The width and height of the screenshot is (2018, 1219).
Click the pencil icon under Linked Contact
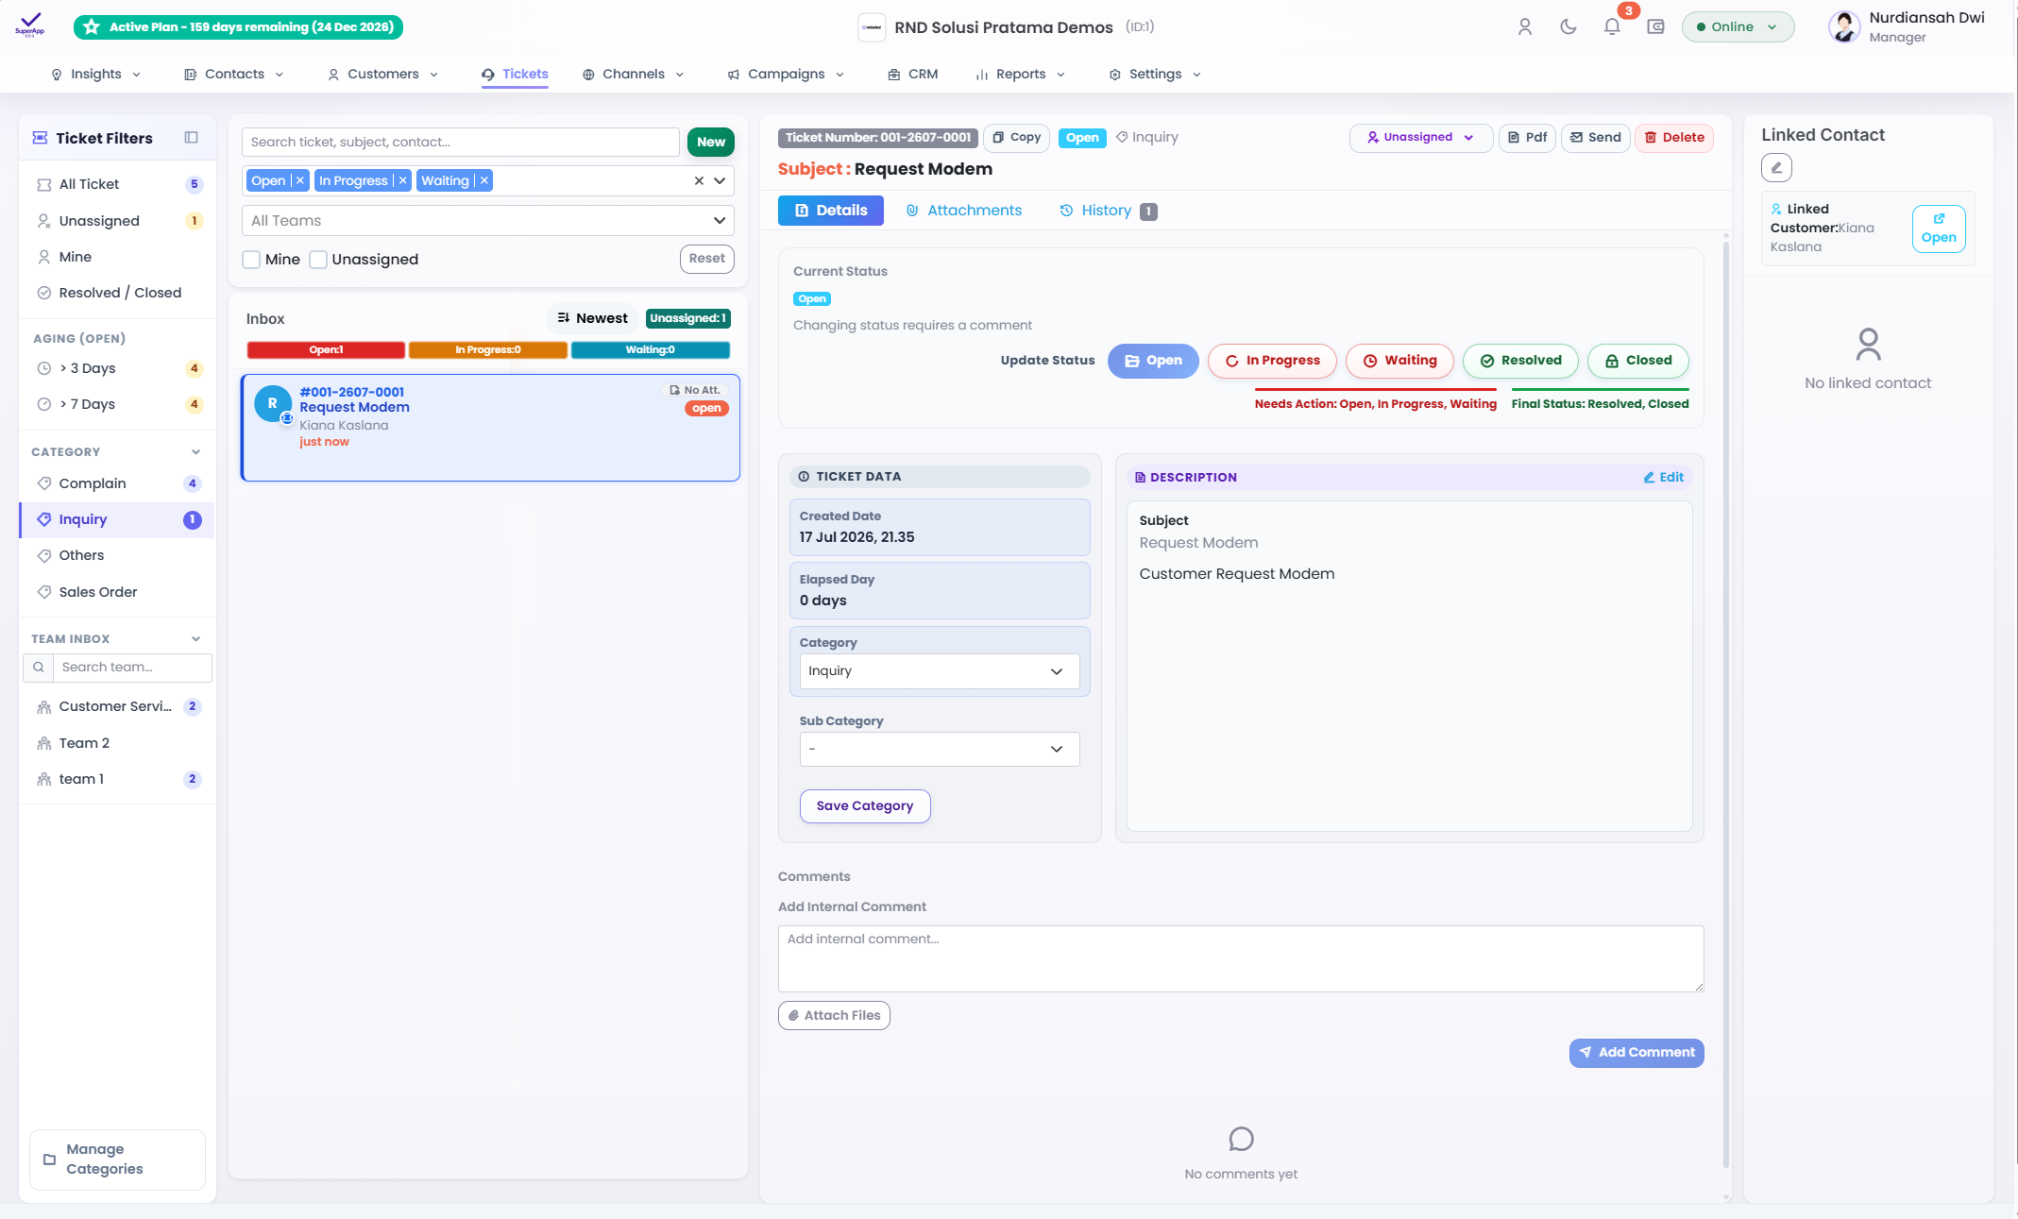[x=1776, y=168]
